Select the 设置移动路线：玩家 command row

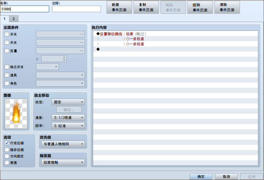click(176, 34)
